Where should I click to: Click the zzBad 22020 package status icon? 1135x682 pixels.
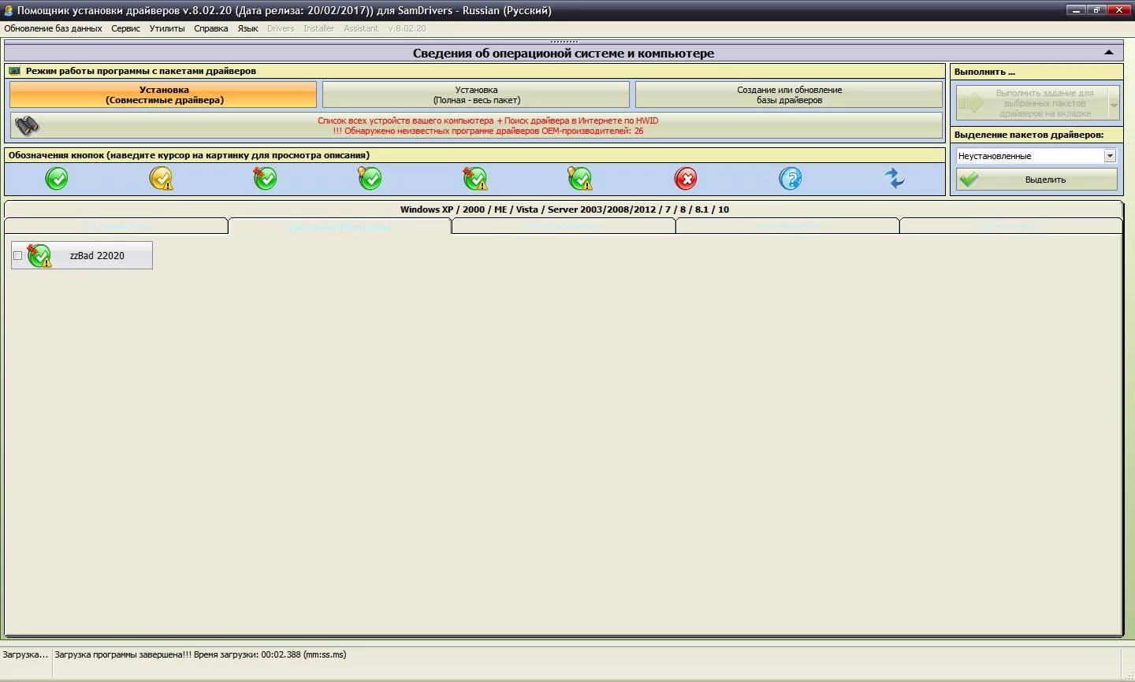(39, 255)
